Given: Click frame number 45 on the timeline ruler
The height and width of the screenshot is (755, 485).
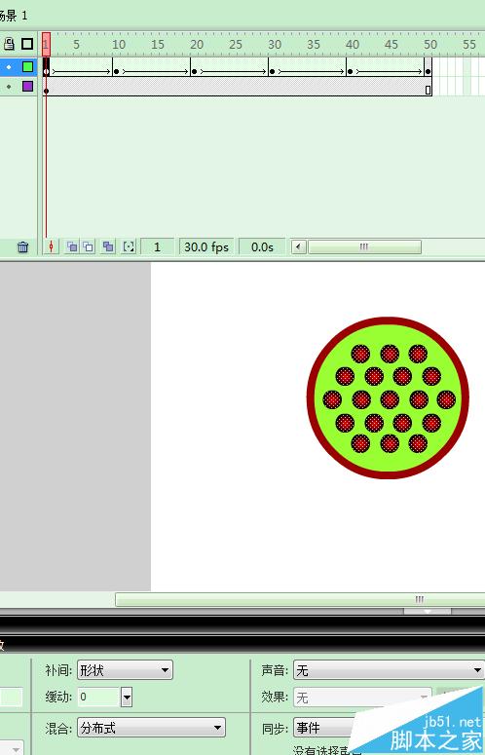Looking at the screenshot, I should 392,44.
